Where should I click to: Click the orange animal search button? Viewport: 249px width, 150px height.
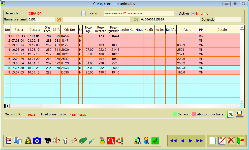[59, 19]
